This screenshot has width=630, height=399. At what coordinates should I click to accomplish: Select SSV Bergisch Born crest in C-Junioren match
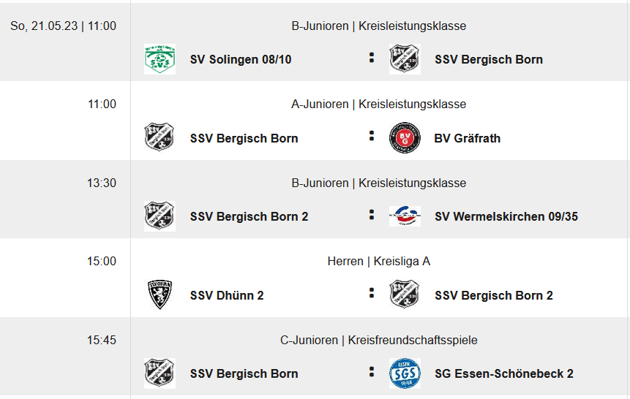point(160,373)
